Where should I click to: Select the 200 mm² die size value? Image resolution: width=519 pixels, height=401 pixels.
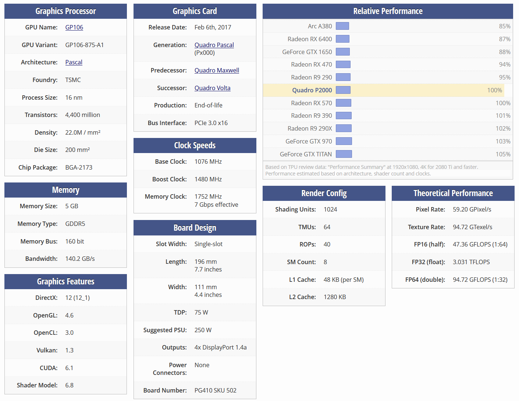(x=77, y=150)
